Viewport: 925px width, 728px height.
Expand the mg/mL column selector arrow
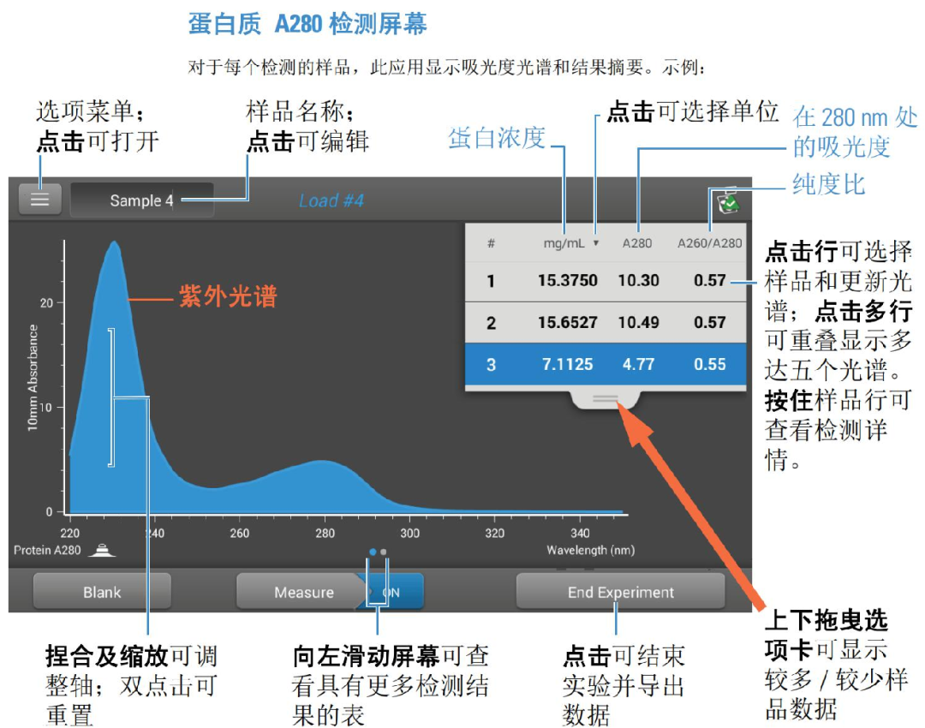pyautogui.click(x=594, y=242)
